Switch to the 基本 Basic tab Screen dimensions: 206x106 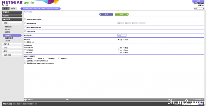(x=5, y=8)
